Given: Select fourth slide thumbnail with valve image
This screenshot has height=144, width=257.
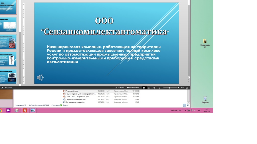Looking at the screenshot, I should coord(8,59).
